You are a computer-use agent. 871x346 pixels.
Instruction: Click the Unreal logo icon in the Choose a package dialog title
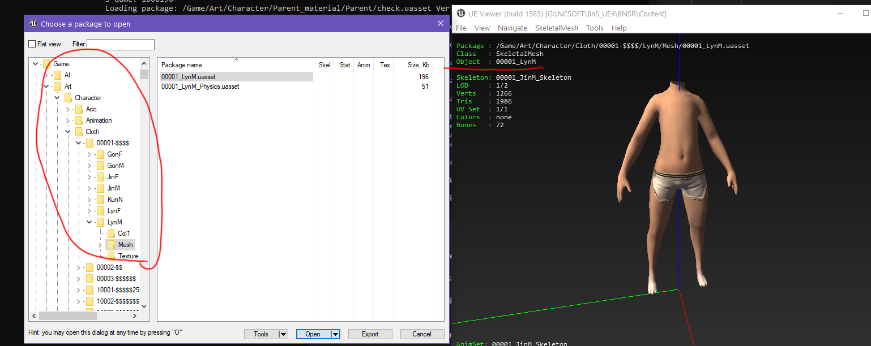(x=33, y=24)
